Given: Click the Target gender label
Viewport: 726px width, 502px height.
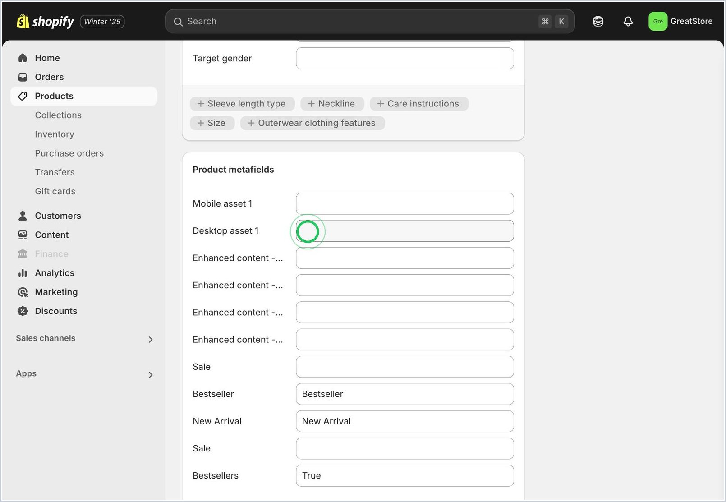Looking at the screenshot, I should click(x=222, y=59).
